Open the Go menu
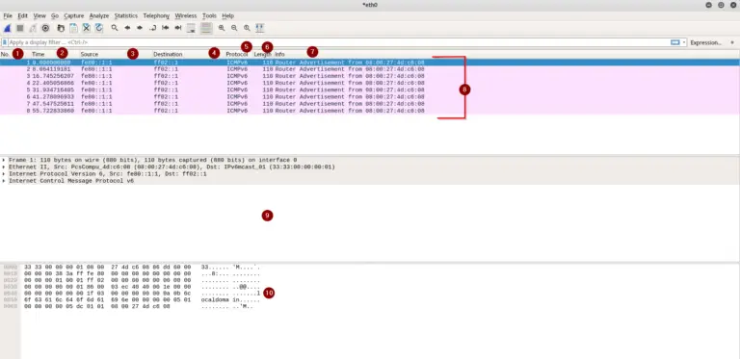The image size is (740, 359). [55, 15]
